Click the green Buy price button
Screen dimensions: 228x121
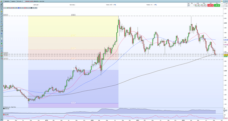pos(217,5)
